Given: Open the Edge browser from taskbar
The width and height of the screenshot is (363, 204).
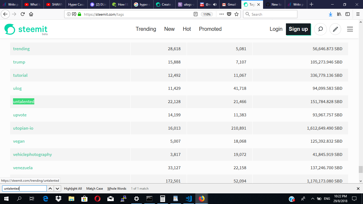Looking at the screenshot, I should coord(45,198).
